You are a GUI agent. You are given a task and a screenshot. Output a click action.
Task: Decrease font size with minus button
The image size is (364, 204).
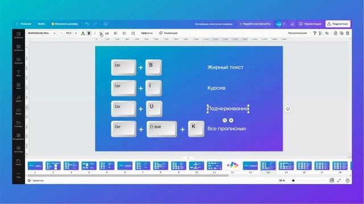(61, 33)
